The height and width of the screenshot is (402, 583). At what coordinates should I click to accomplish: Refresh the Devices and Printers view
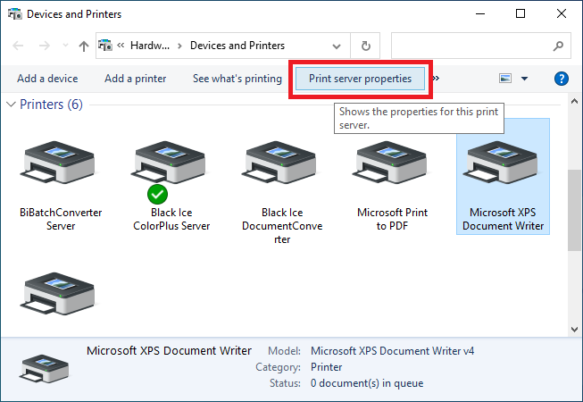[x=365, y=46]
